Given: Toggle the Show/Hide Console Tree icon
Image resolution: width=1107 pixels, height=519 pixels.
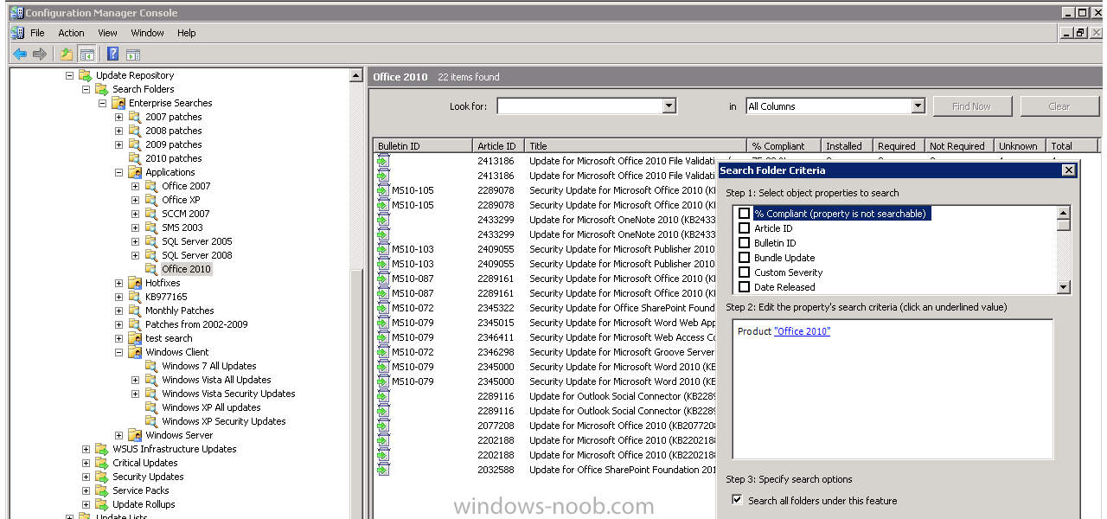Looking at the screenshot, I should [86, 54].
